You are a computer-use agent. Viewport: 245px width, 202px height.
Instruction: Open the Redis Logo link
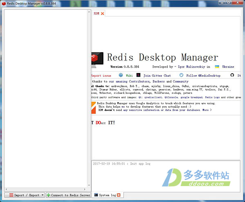point(212,97)
